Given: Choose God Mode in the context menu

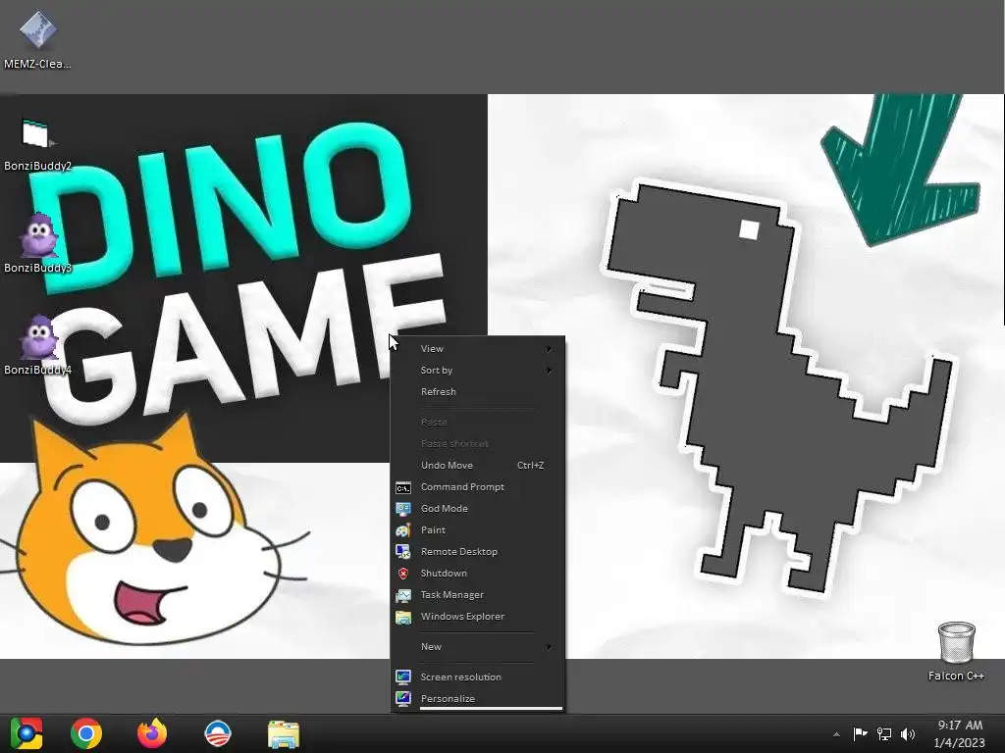Looking at the screenshot, I should coord(478,509).
